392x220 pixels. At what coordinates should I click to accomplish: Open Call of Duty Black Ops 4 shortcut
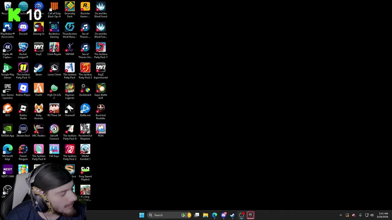click(x=54, y=10)
